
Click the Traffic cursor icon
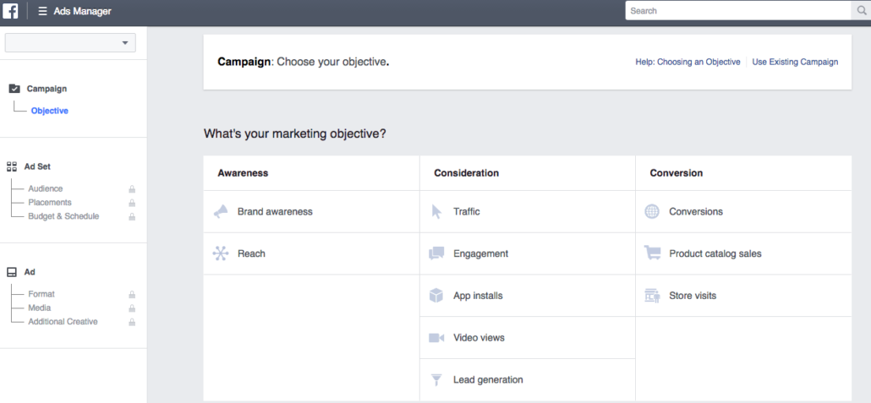tap(436, 212)
